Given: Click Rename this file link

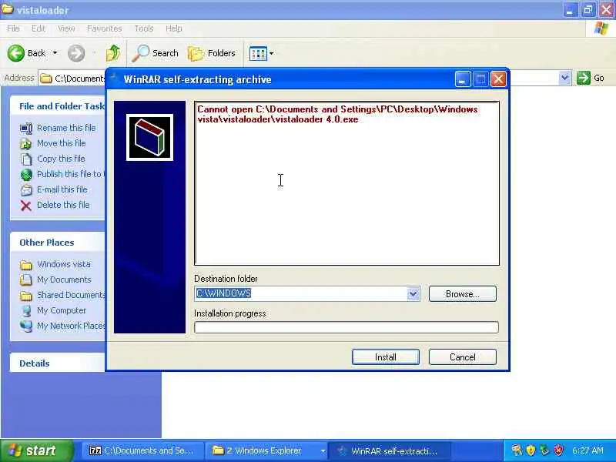Looking at the screenshot, I should click(x=66, y=128).
